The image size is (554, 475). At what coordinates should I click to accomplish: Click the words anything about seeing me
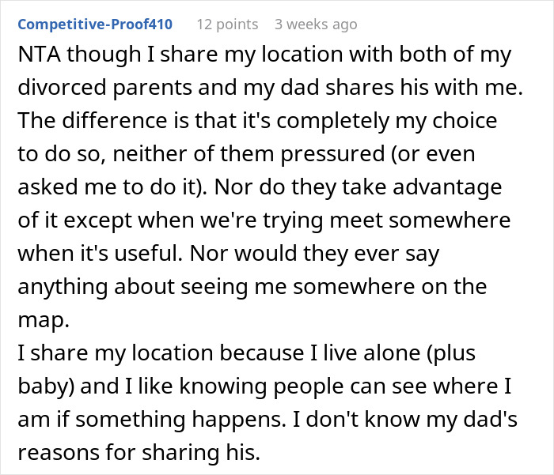coord(152,287)
